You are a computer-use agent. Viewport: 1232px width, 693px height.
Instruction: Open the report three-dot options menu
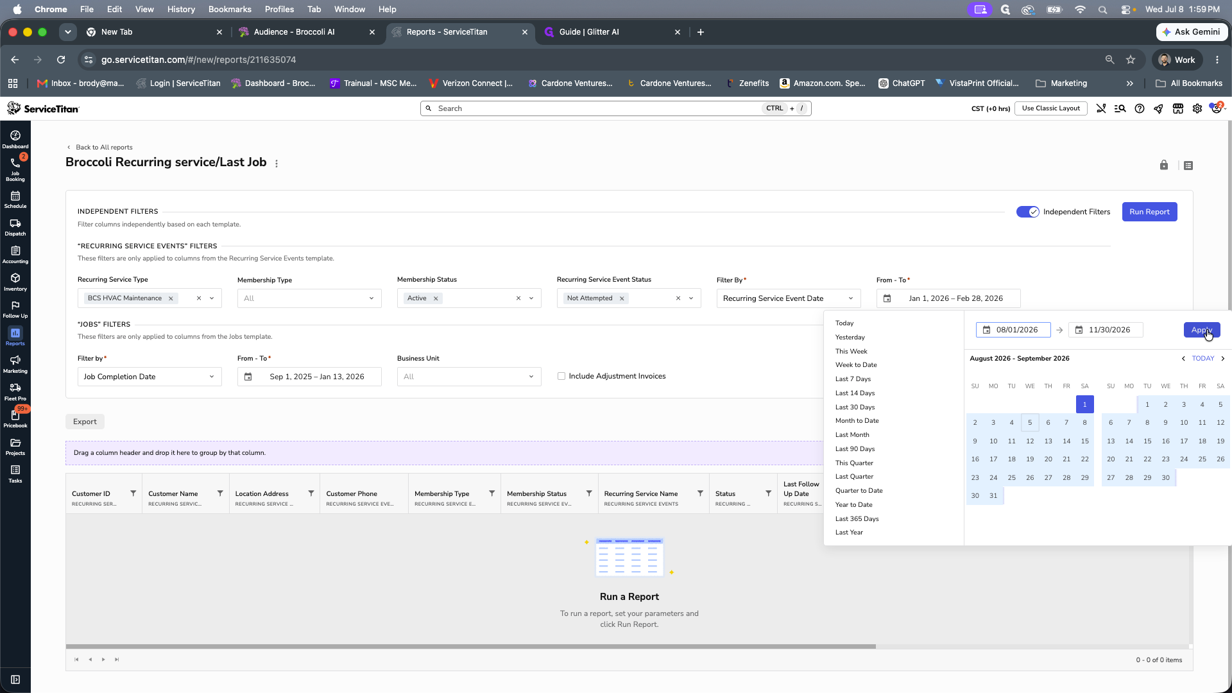tap(277, 164)
